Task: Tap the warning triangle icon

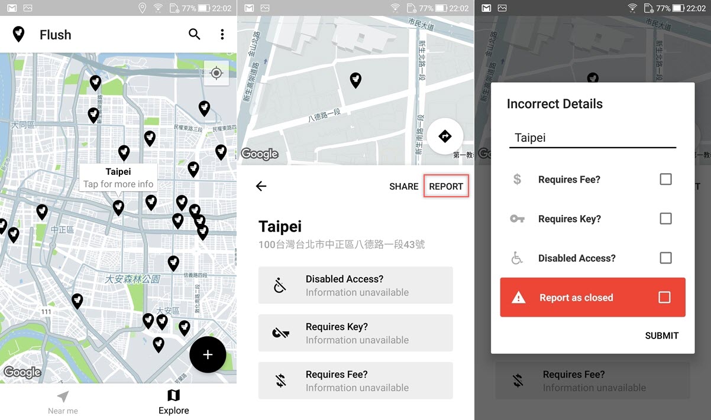Action: pos(519,298)
